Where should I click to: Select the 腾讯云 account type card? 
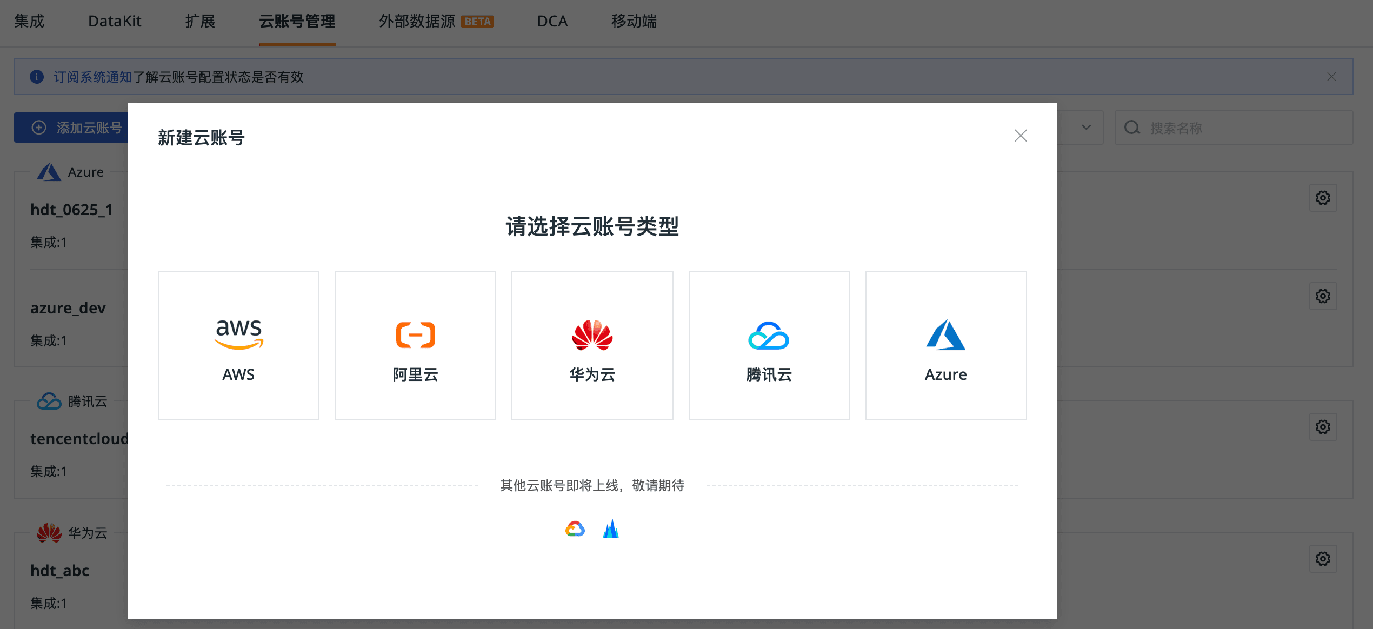769,346
